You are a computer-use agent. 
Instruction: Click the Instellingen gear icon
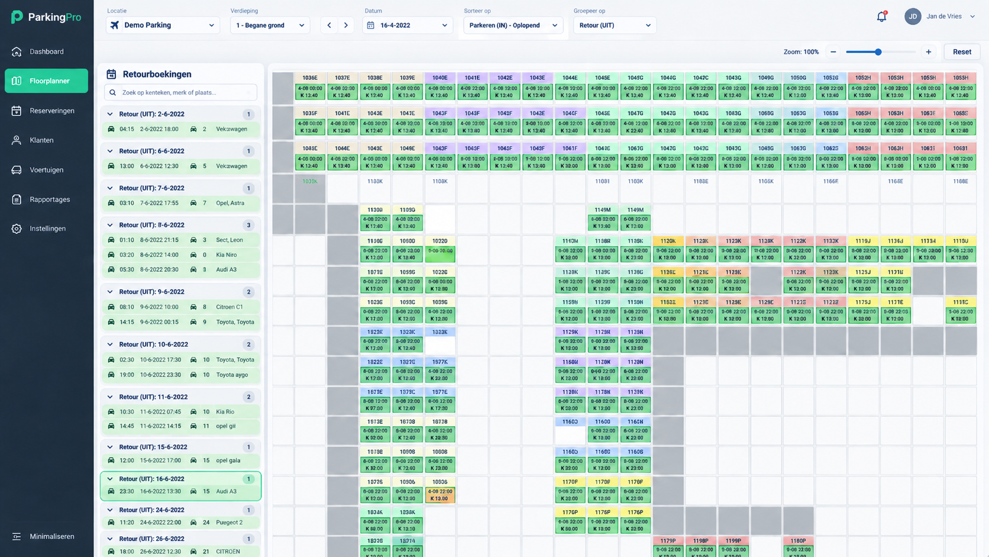(x=17, y=228)
